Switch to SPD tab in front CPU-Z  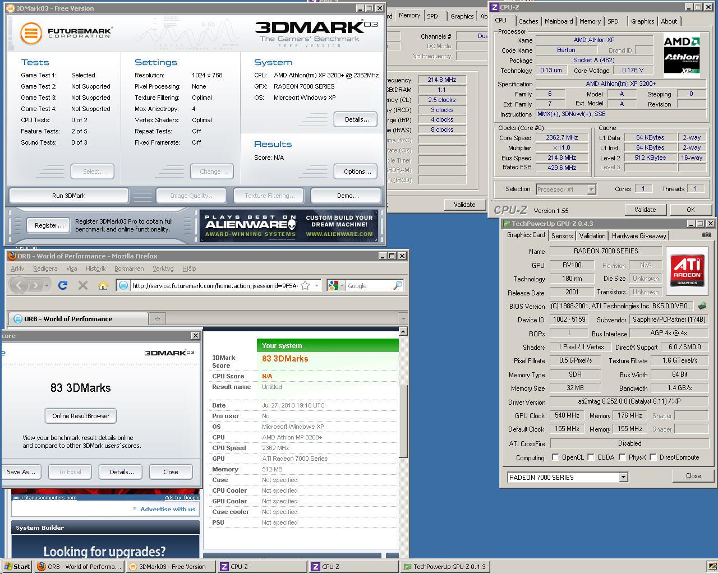[613, 21]
